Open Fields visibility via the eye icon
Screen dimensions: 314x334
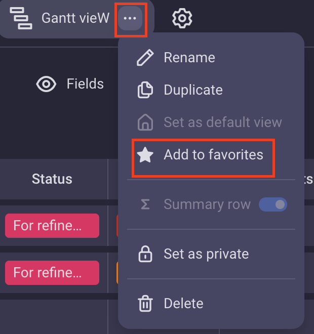point(46,84)
